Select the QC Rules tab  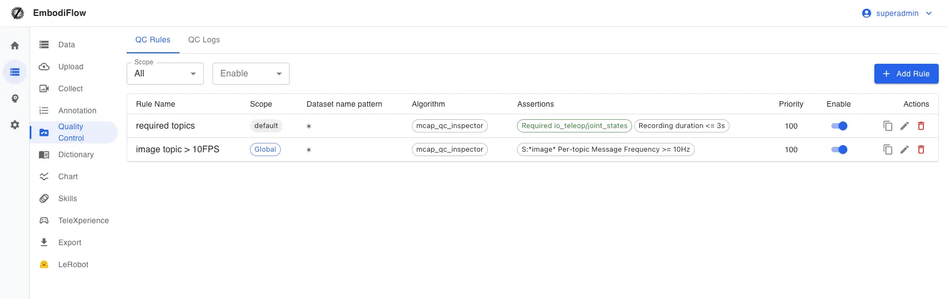tap(153, 40)
